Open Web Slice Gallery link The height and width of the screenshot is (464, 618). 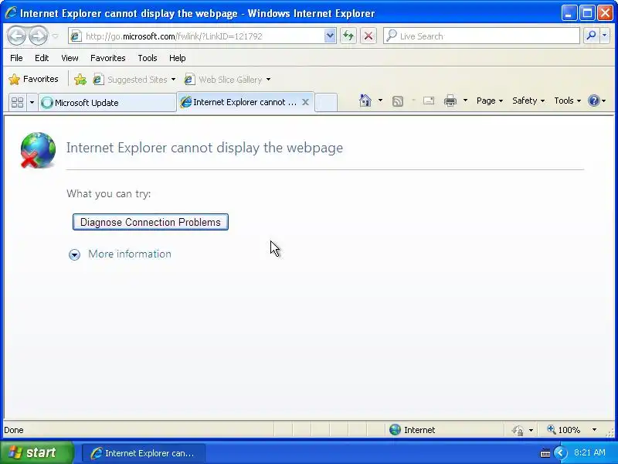227,80
